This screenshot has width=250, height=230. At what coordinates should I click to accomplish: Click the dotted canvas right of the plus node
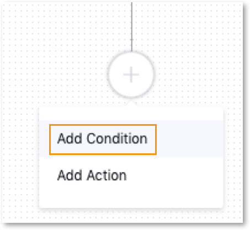198,73
